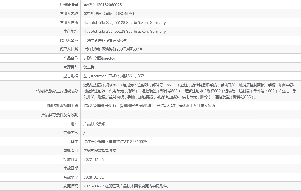Select registration number 国械注进20182060025
The image size is (301, 191).
pyautogui.click(x=103, y=5)
